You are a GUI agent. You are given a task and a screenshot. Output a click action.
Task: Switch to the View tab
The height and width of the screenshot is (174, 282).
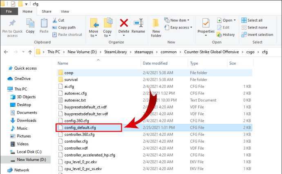click(65, 11)
